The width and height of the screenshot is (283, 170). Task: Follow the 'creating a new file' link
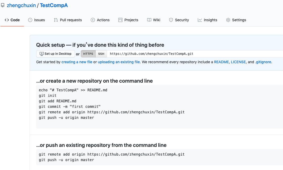coord(77,62)
